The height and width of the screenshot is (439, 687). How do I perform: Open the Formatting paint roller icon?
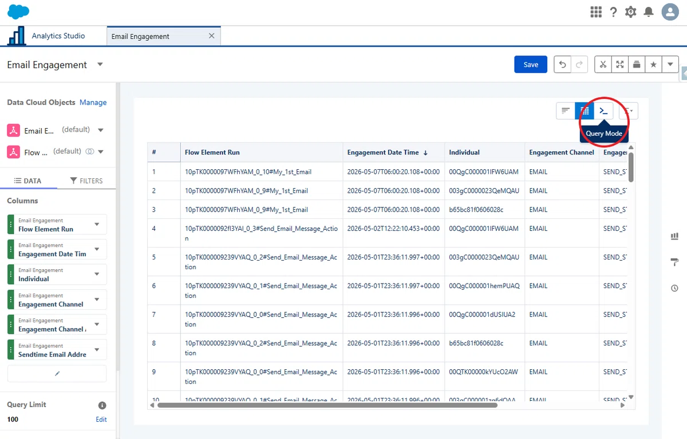click(674, 262)
